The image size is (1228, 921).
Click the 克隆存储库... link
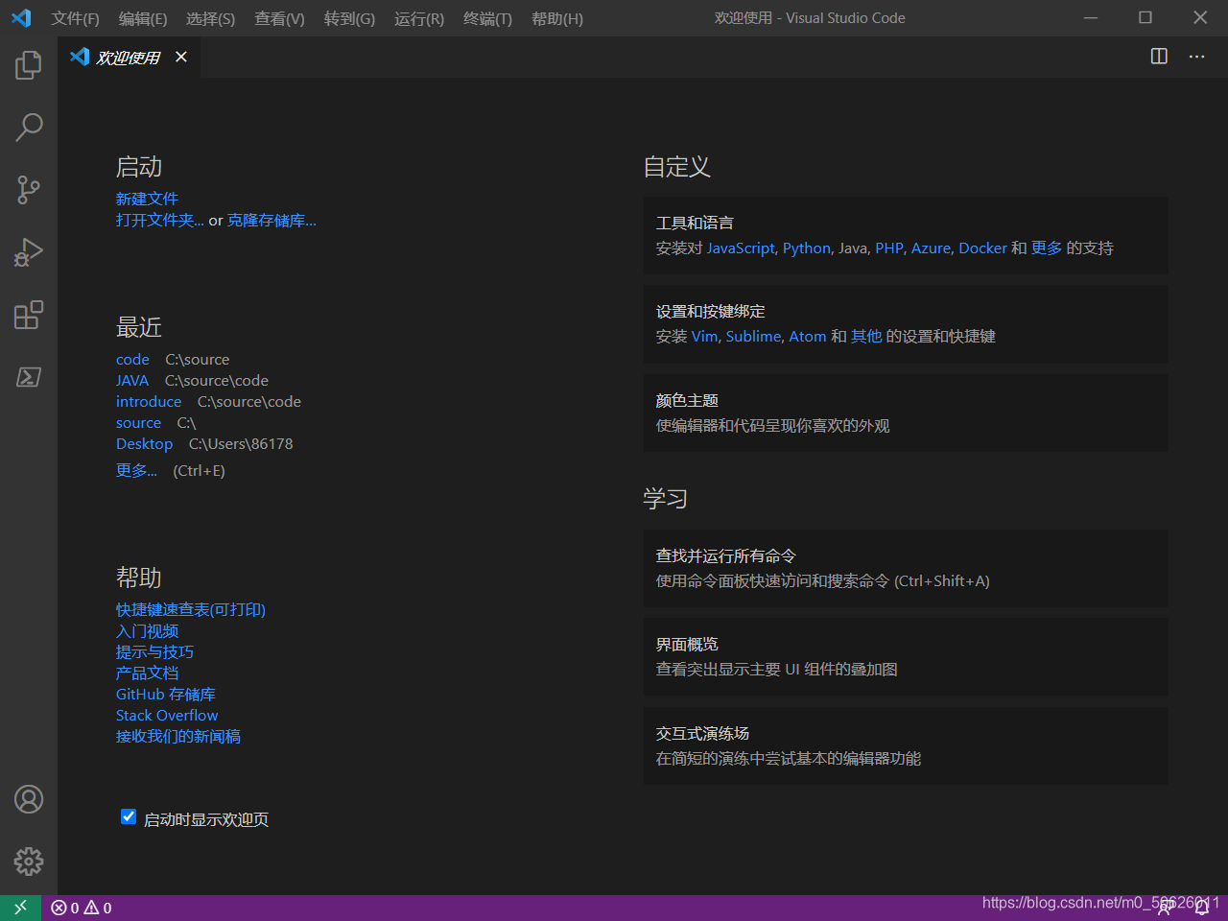click(x=272, y=221)
